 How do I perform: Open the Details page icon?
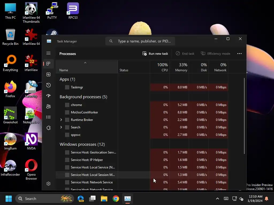point(48,117)
